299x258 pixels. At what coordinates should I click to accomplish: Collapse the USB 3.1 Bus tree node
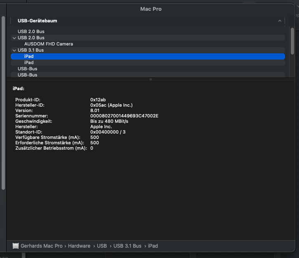[14, 50]
